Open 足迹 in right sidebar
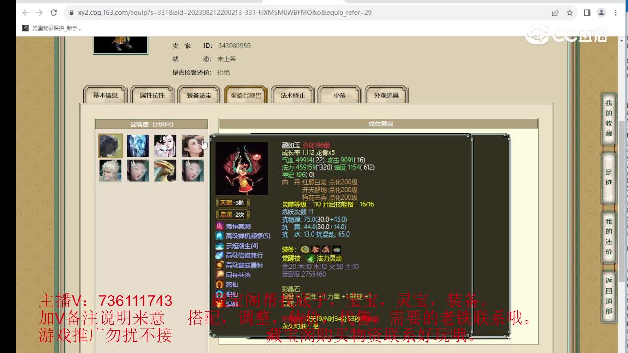The image size is (628, 353). [x=609, y=178]
